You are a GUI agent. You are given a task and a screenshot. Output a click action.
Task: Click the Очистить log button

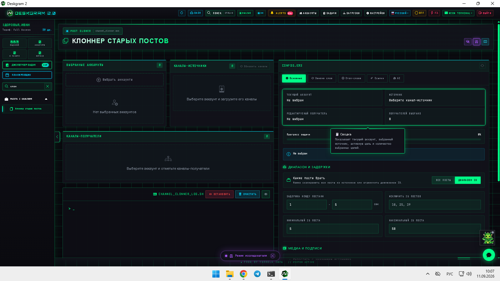pyautogui.click(x=248, y=194)
